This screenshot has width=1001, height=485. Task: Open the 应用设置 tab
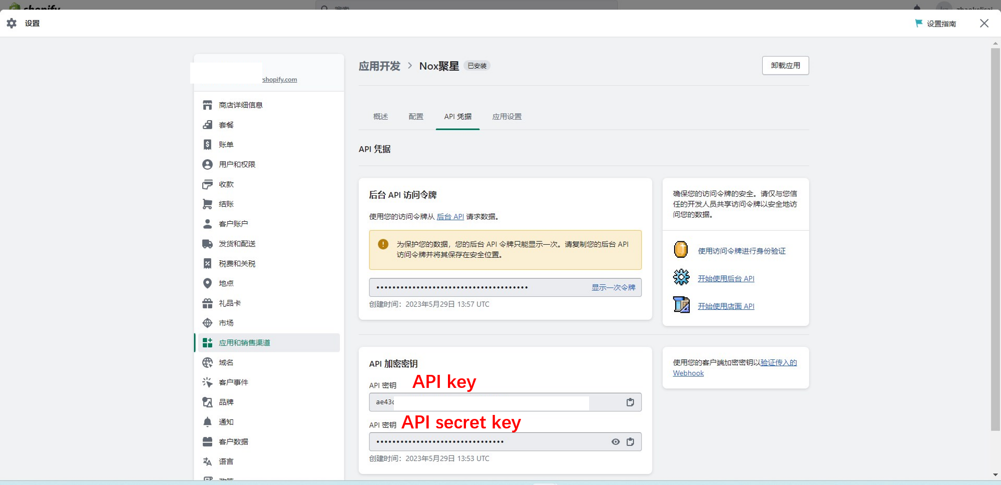pos(506,116)
